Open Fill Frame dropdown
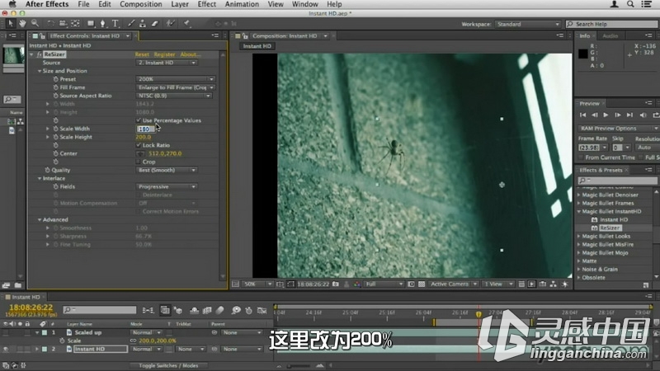This screenshot has width=660, height=371. click(176, 87)
